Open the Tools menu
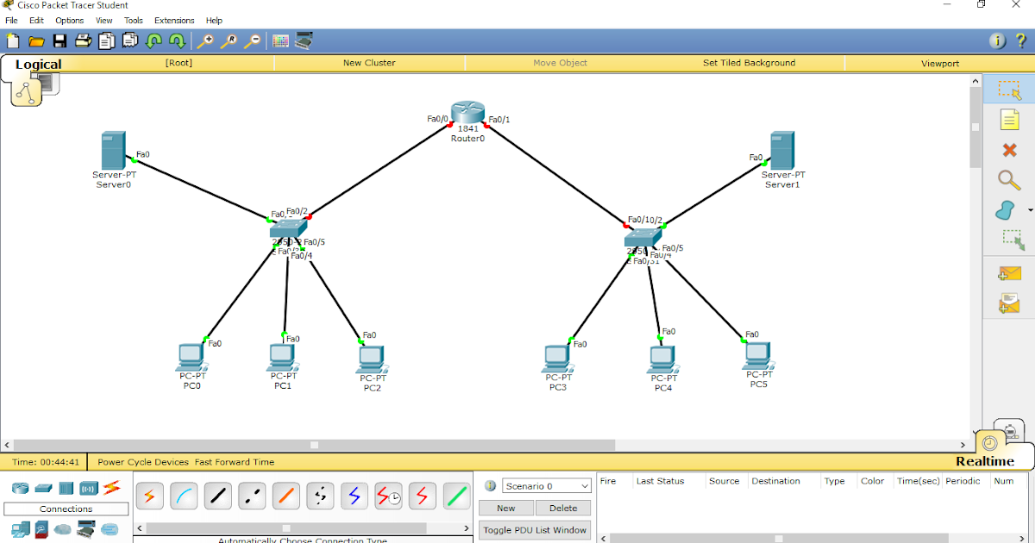 click(x=133, y=20)
